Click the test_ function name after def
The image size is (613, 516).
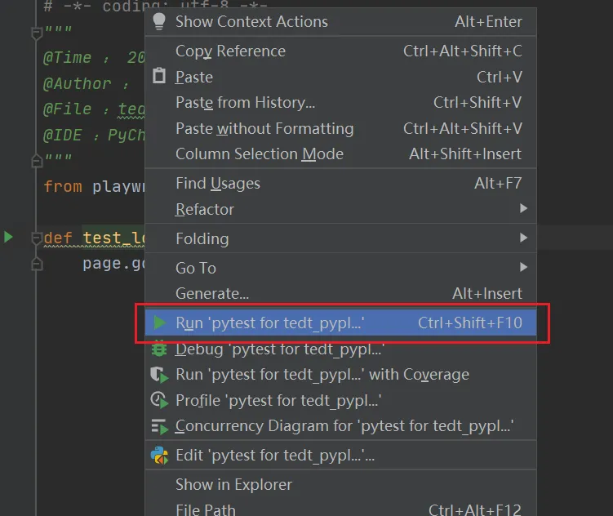point(113,238)
